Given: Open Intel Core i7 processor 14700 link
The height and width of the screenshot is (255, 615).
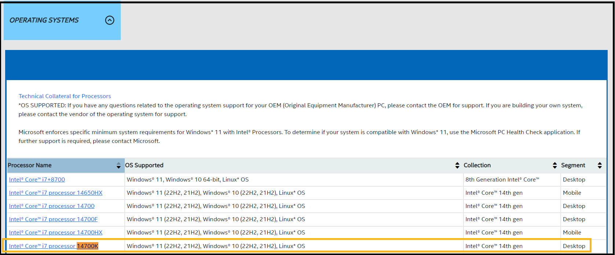Looking at the screenshot, I should click(52, 206).
